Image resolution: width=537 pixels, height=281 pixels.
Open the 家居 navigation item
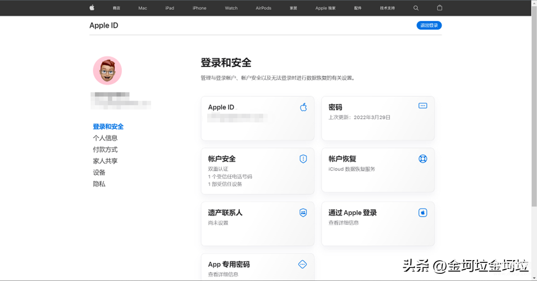tap(294, 8)
